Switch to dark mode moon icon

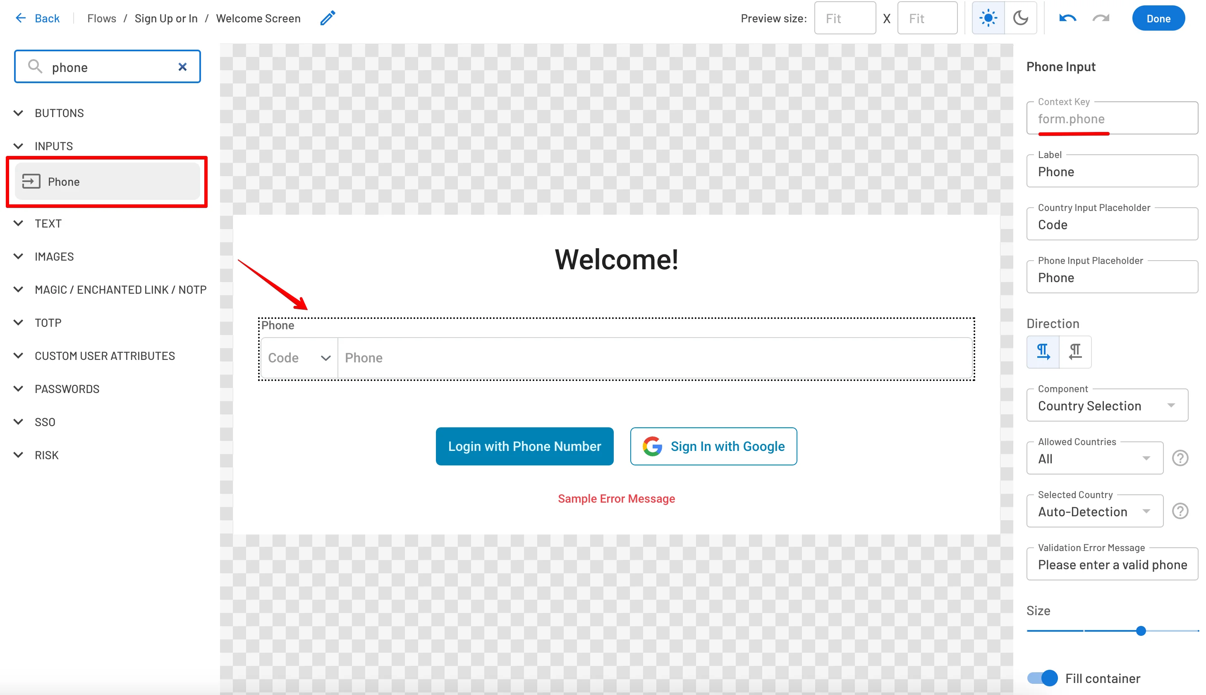pyautogui.click(x=1020, y=18)
